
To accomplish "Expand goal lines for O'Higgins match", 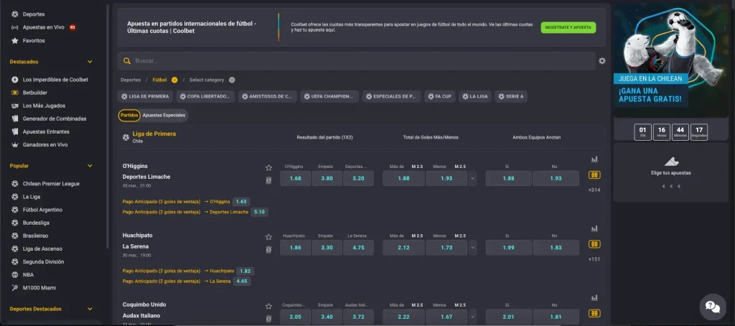I will 472,178.
